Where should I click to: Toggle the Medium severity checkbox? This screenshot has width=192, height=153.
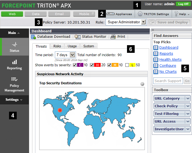pyautogui.click(x=109, y=65)
